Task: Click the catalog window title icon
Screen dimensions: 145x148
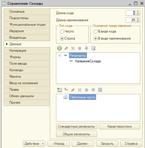Action: click(x=4, y=3)
